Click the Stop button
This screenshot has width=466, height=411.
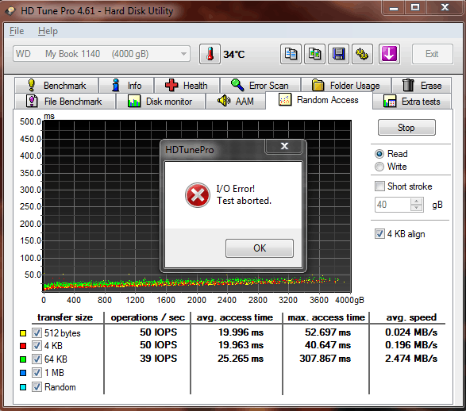406,128
